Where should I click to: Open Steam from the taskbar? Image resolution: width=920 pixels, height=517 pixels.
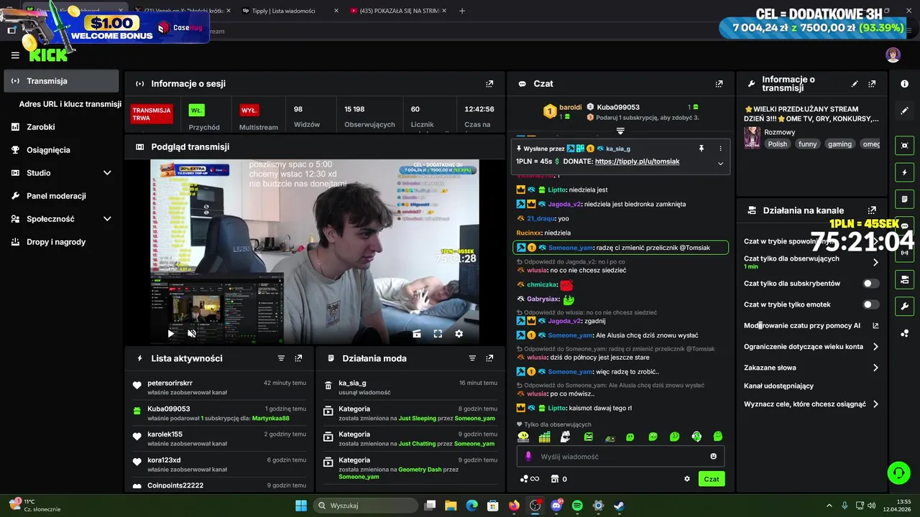point(619,506)
